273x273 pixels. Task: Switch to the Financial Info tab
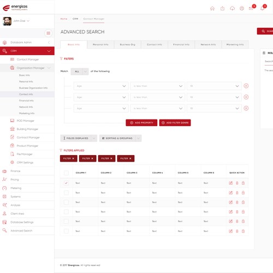pyautogui.click(x=181, y=45)
